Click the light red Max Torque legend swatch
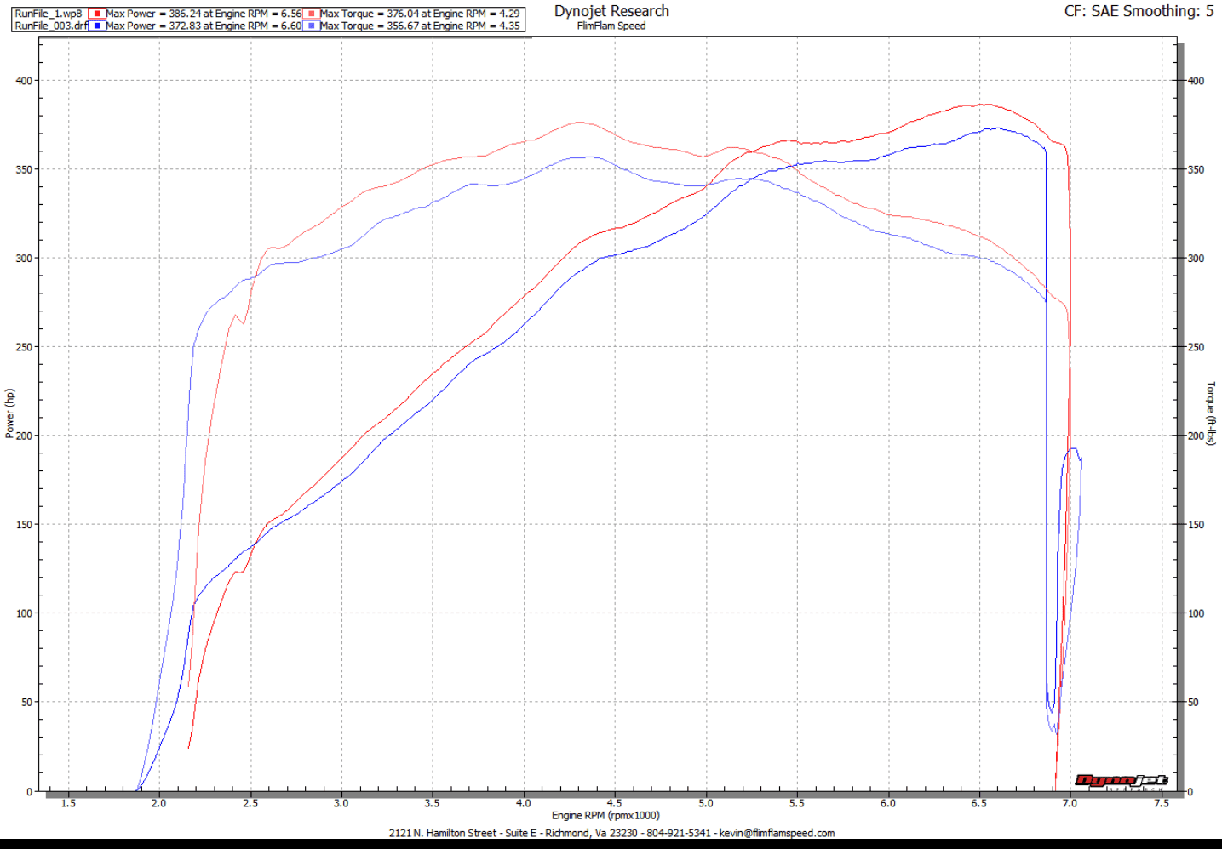Image resolution: width=1222 pixels, height=849 pixels. coord(311,14)
